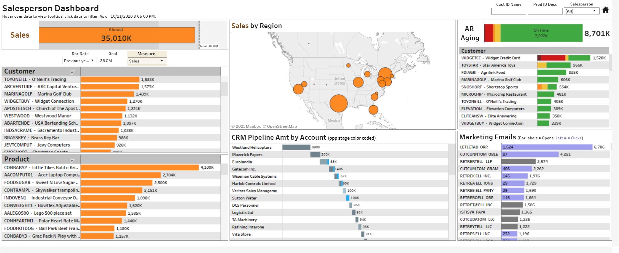Image resolution: width=619 pixels, height=253 pixels.
Task: Click FOODHOTDOG Ball Park Beef row
Action: [111, 229]
